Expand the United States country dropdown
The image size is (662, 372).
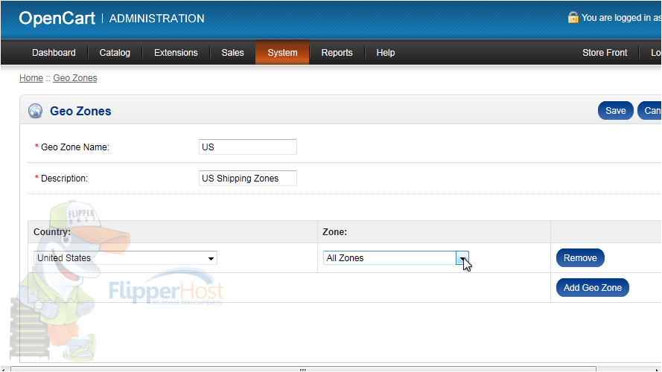click(x=125, y=258)
